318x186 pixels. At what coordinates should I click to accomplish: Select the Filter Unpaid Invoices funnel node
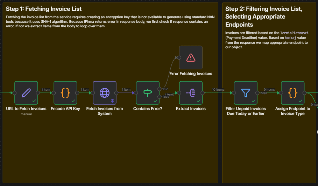246,93
